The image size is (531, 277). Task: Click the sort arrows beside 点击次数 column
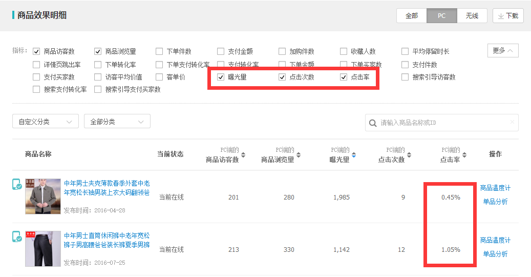click(409, 155)
